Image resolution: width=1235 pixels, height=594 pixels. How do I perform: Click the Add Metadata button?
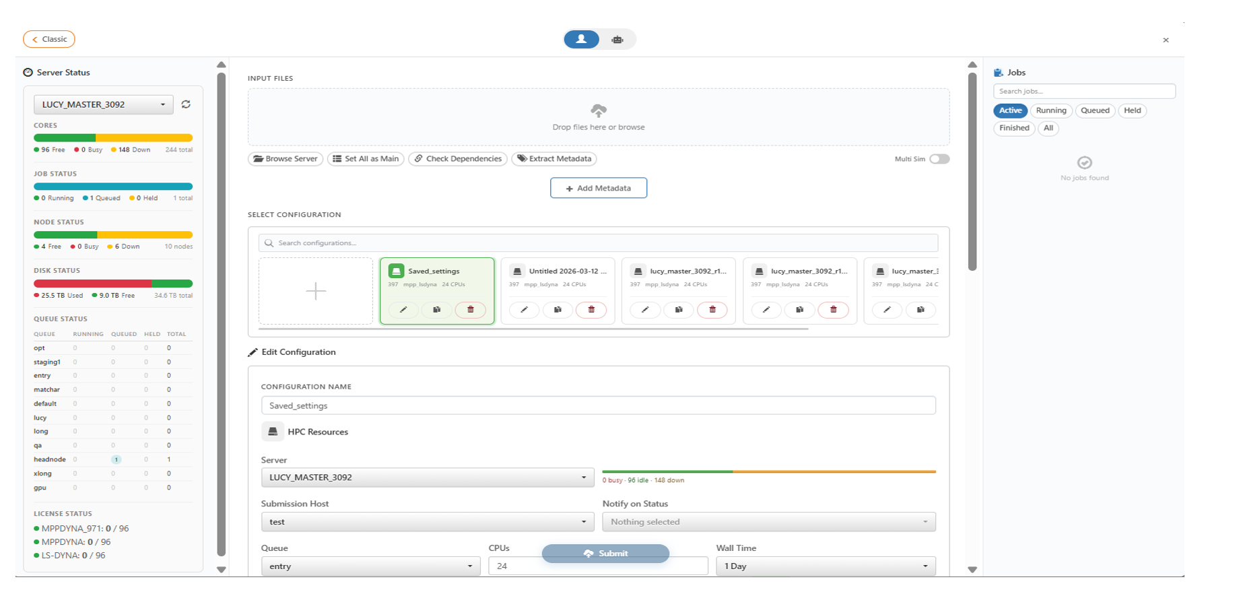coord(598,188)
